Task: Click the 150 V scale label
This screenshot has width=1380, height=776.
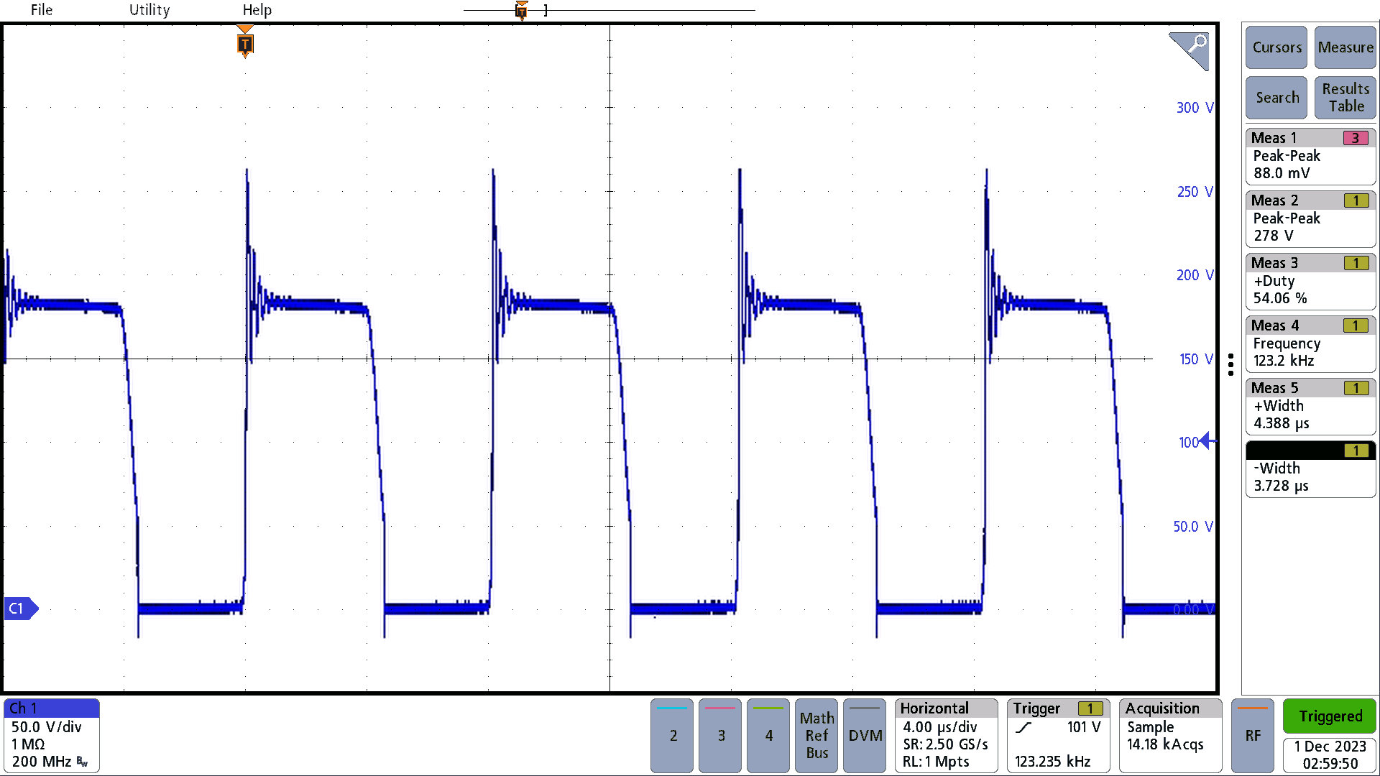Action: [1196, 359]
